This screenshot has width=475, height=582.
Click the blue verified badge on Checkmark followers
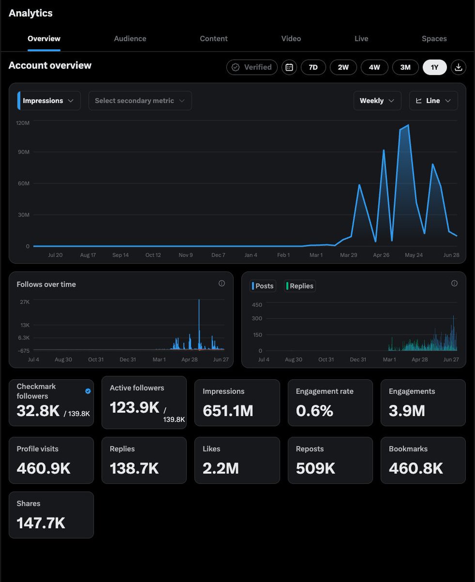[88, 391]
